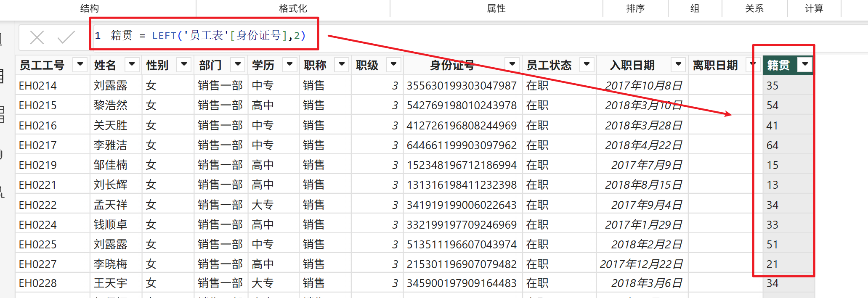868x298 pixels.
Task: Click the 属性 ribbon group label
Action: [x=496, y=8]
